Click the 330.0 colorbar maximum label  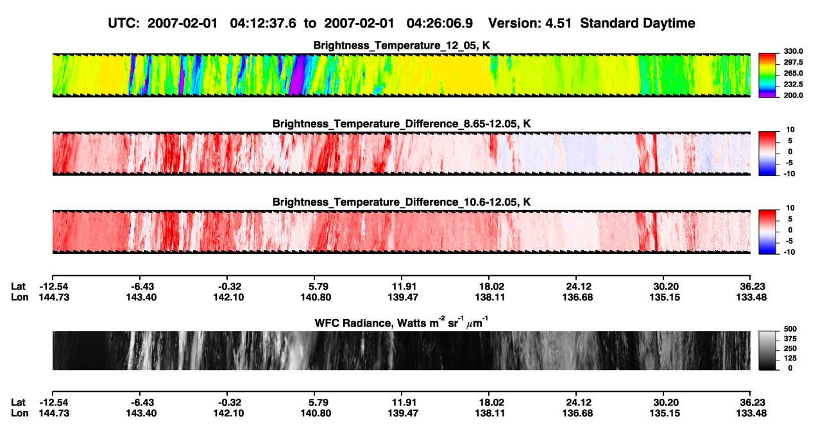[x=794, y=51]
